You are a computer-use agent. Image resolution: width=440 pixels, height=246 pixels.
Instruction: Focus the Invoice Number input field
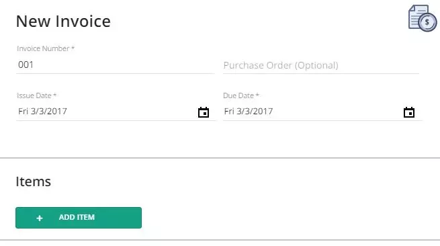[x=116, y=65]
